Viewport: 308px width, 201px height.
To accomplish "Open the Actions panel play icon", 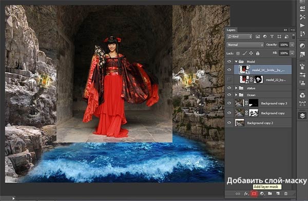I will [302, 26].
